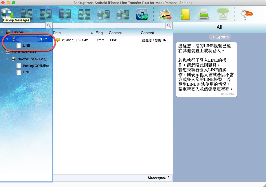
Task: Click the date cell 2020/1/3 下午4:42
Action: coord(75,40)
